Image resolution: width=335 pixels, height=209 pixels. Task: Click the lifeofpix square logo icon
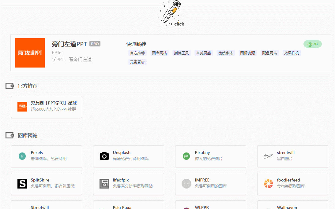point(104,184)
